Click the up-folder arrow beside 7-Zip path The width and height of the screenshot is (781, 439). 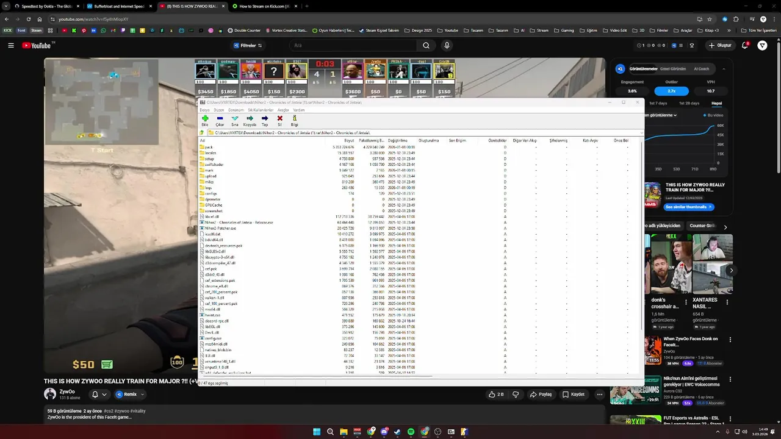(202, 132)
